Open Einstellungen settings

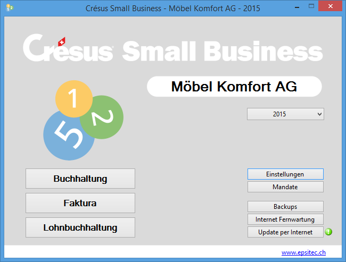[285, 174]
